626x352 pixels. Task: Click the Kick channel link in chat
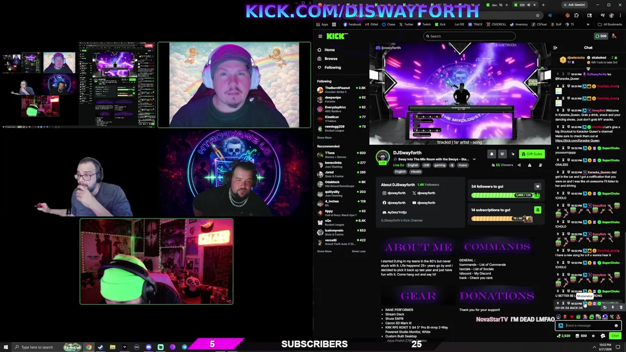coord(577,141)
